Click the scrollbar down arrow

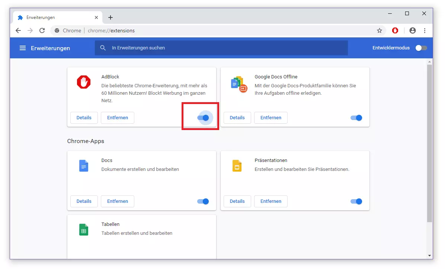[x=429, y=256]
